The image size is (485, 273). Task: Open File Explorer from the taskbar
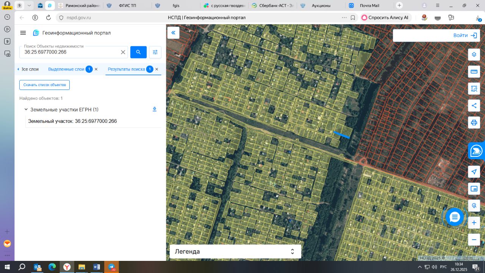click(81, 267)
